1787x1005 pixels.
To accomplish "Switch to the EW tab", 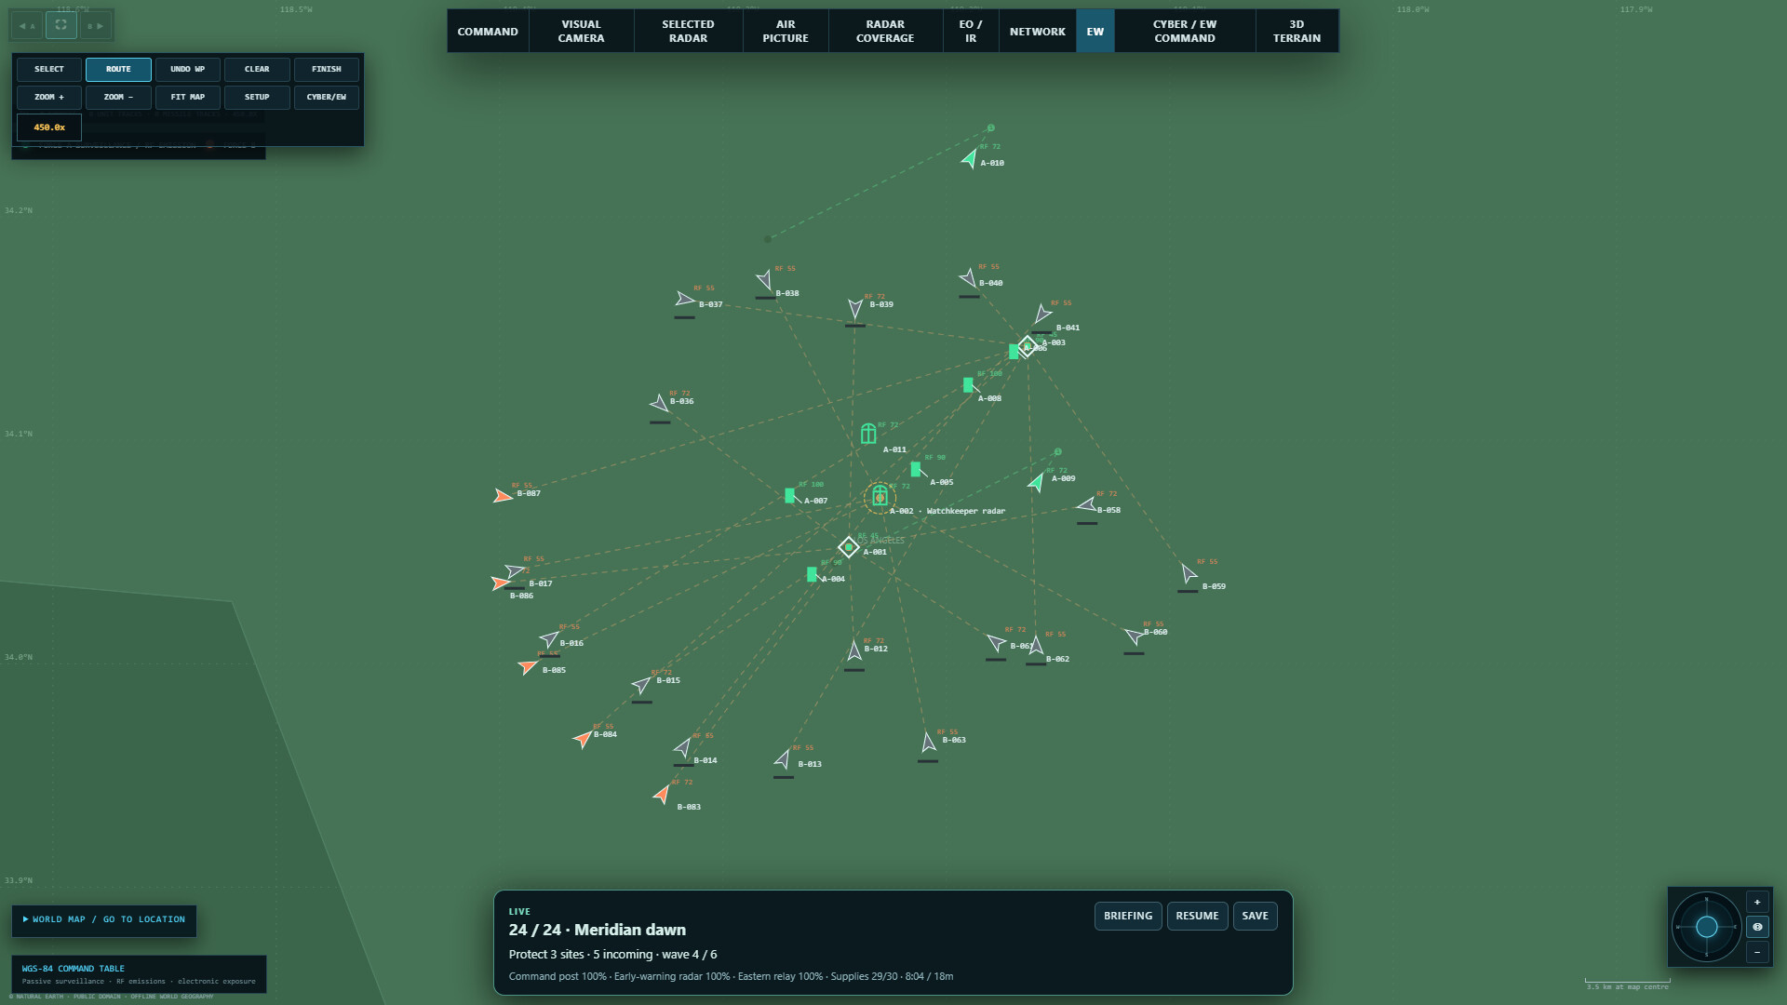I will pyautogui.click(x=1095, y=32).
